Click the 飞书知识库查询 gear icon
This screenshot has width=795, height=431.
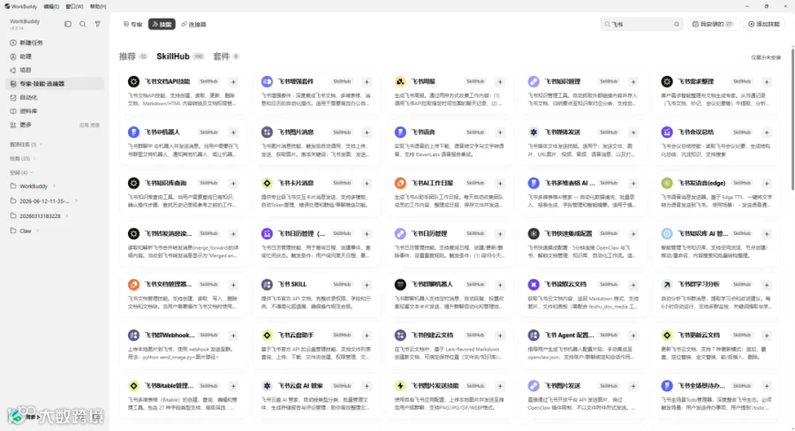tap(133, 183)
